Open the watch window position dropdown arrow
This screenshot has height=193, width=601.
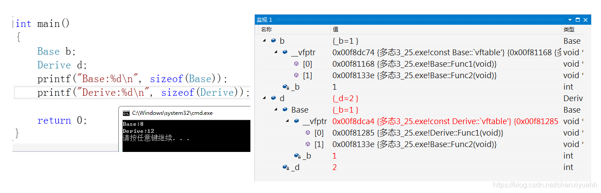(x=570, y=19)
